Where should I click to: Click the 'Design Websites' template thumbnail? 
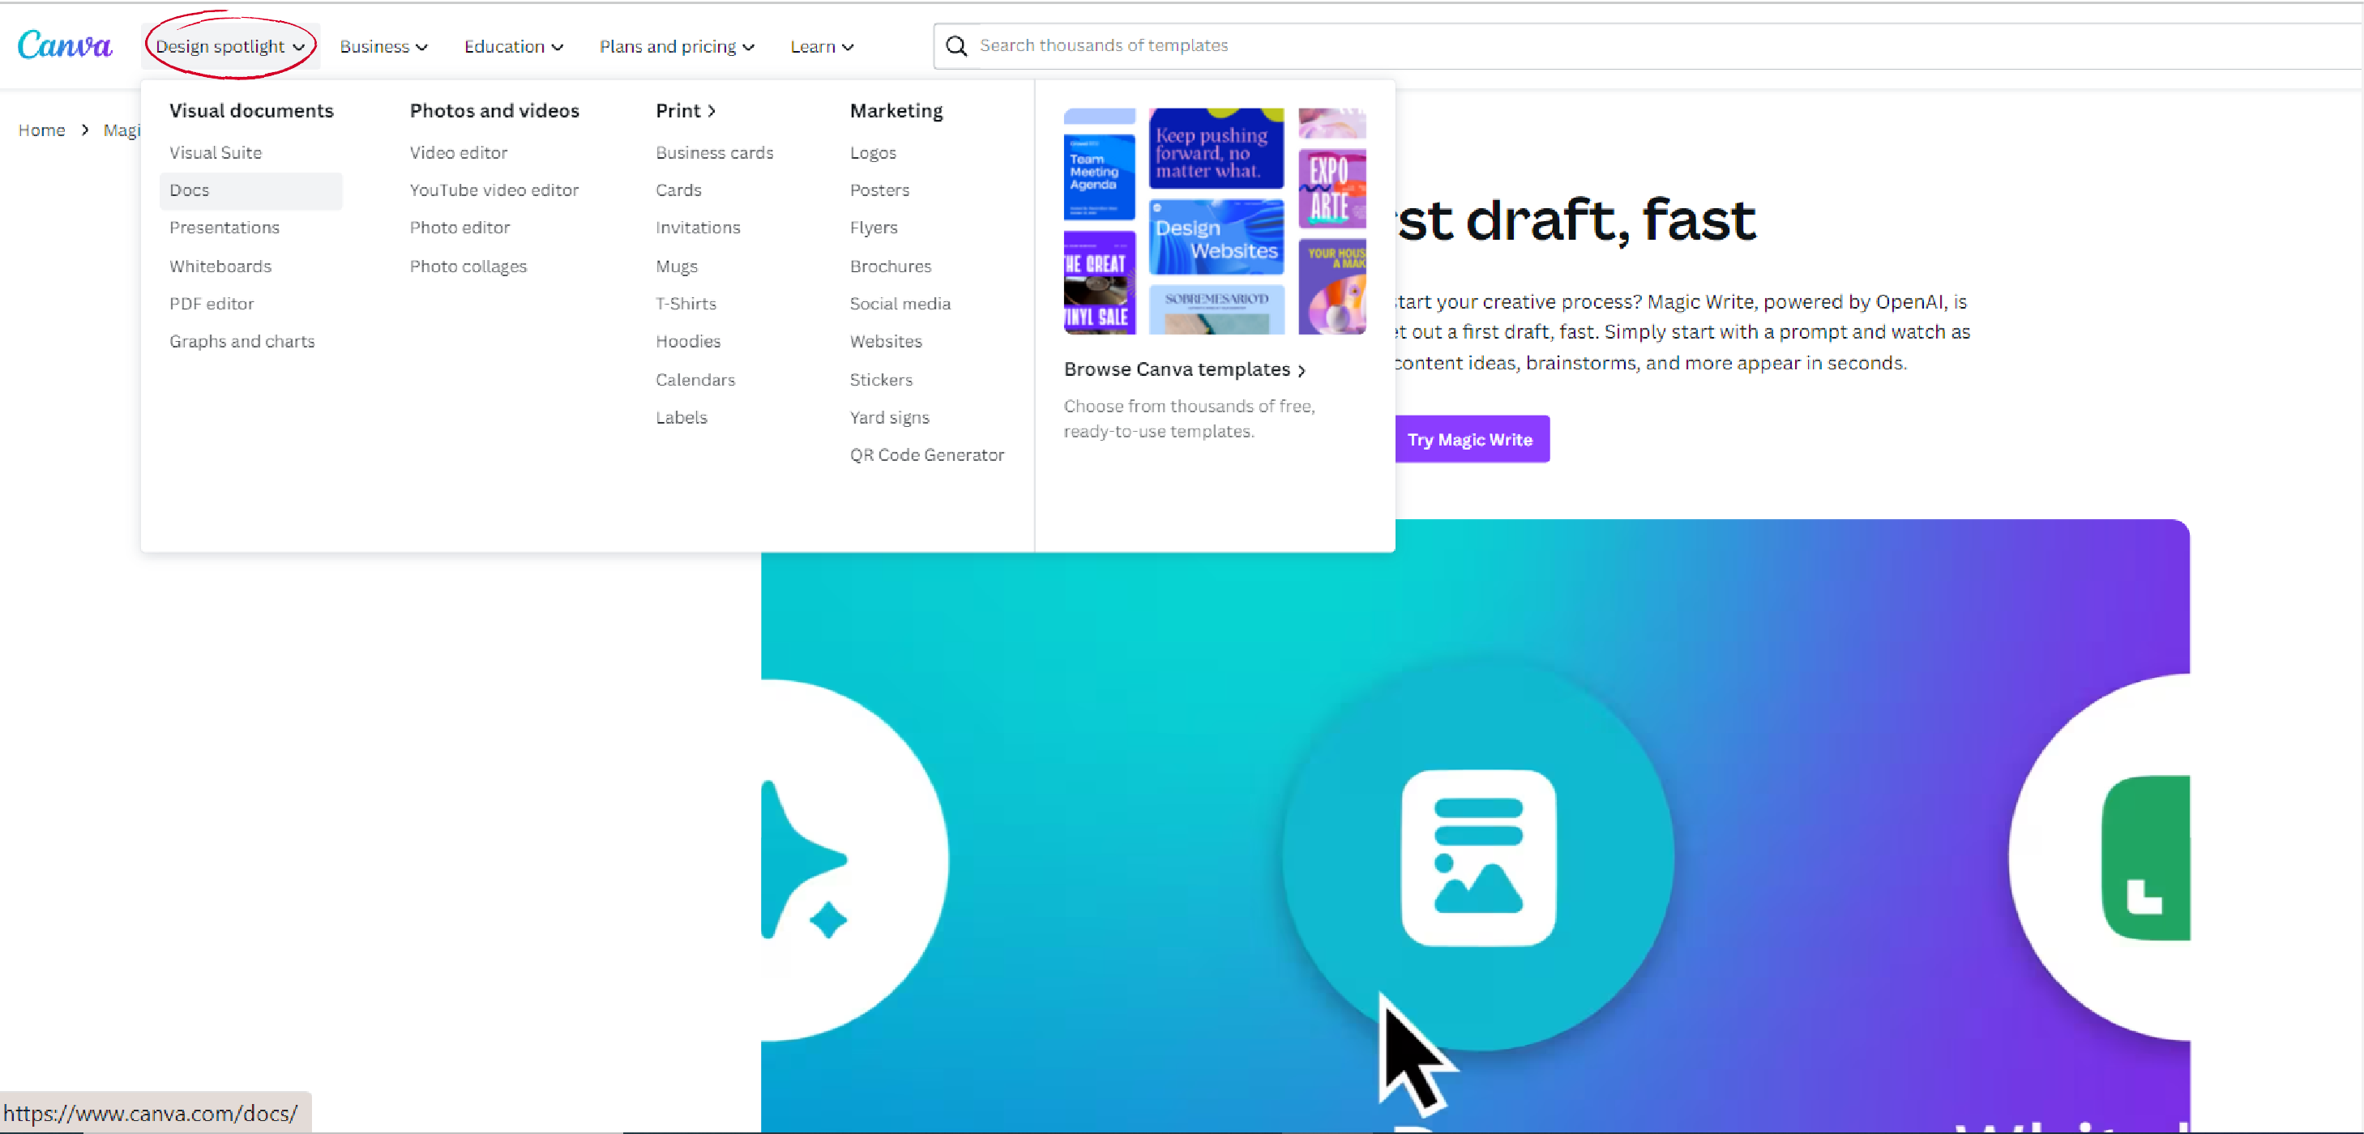(x=1216, y=236)
